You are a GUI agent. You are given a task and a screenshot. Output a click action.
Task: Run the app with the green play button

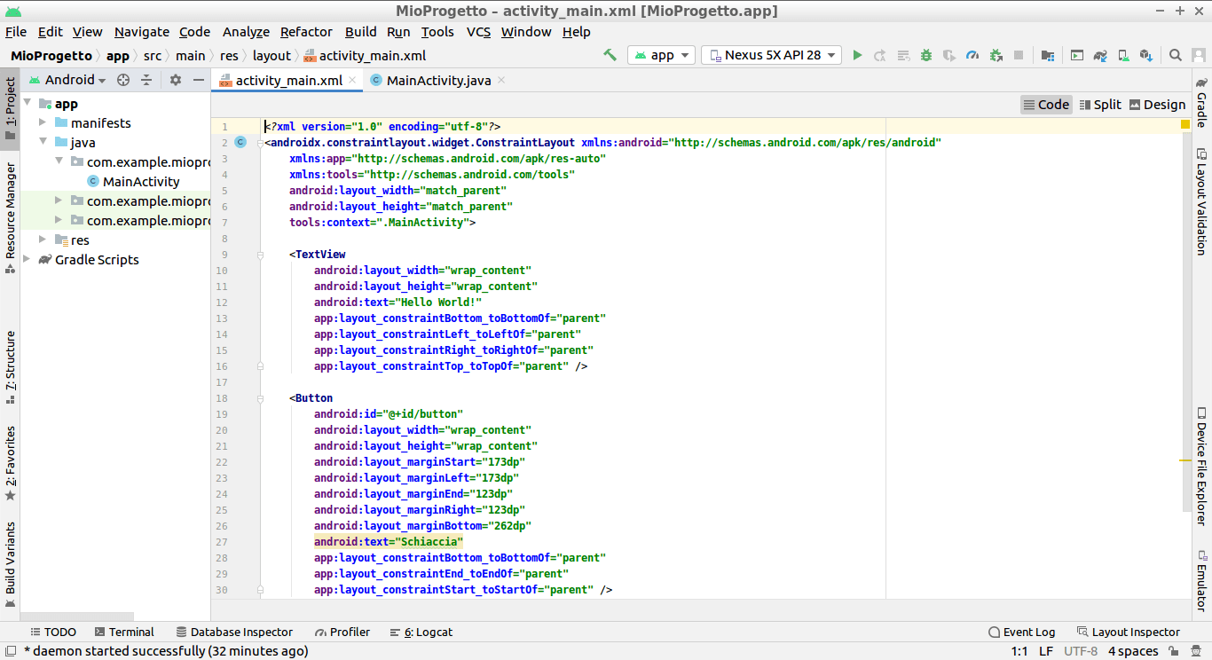(x=857, y=54)
